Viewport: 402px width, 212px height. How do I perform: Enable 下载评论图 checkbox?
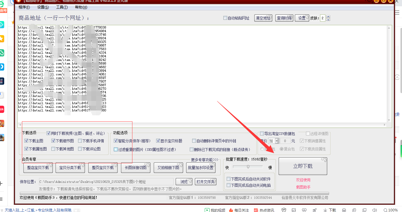[x=80, y=149]
